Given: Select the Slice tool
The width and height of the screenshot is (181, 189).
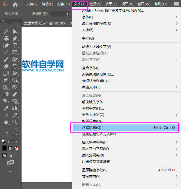Looking at the screenshot, I should [15, 115].
